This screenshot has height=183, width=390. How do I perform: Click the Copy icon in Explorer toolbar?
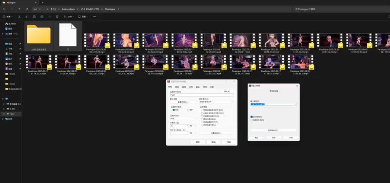(x=27, y=17)
